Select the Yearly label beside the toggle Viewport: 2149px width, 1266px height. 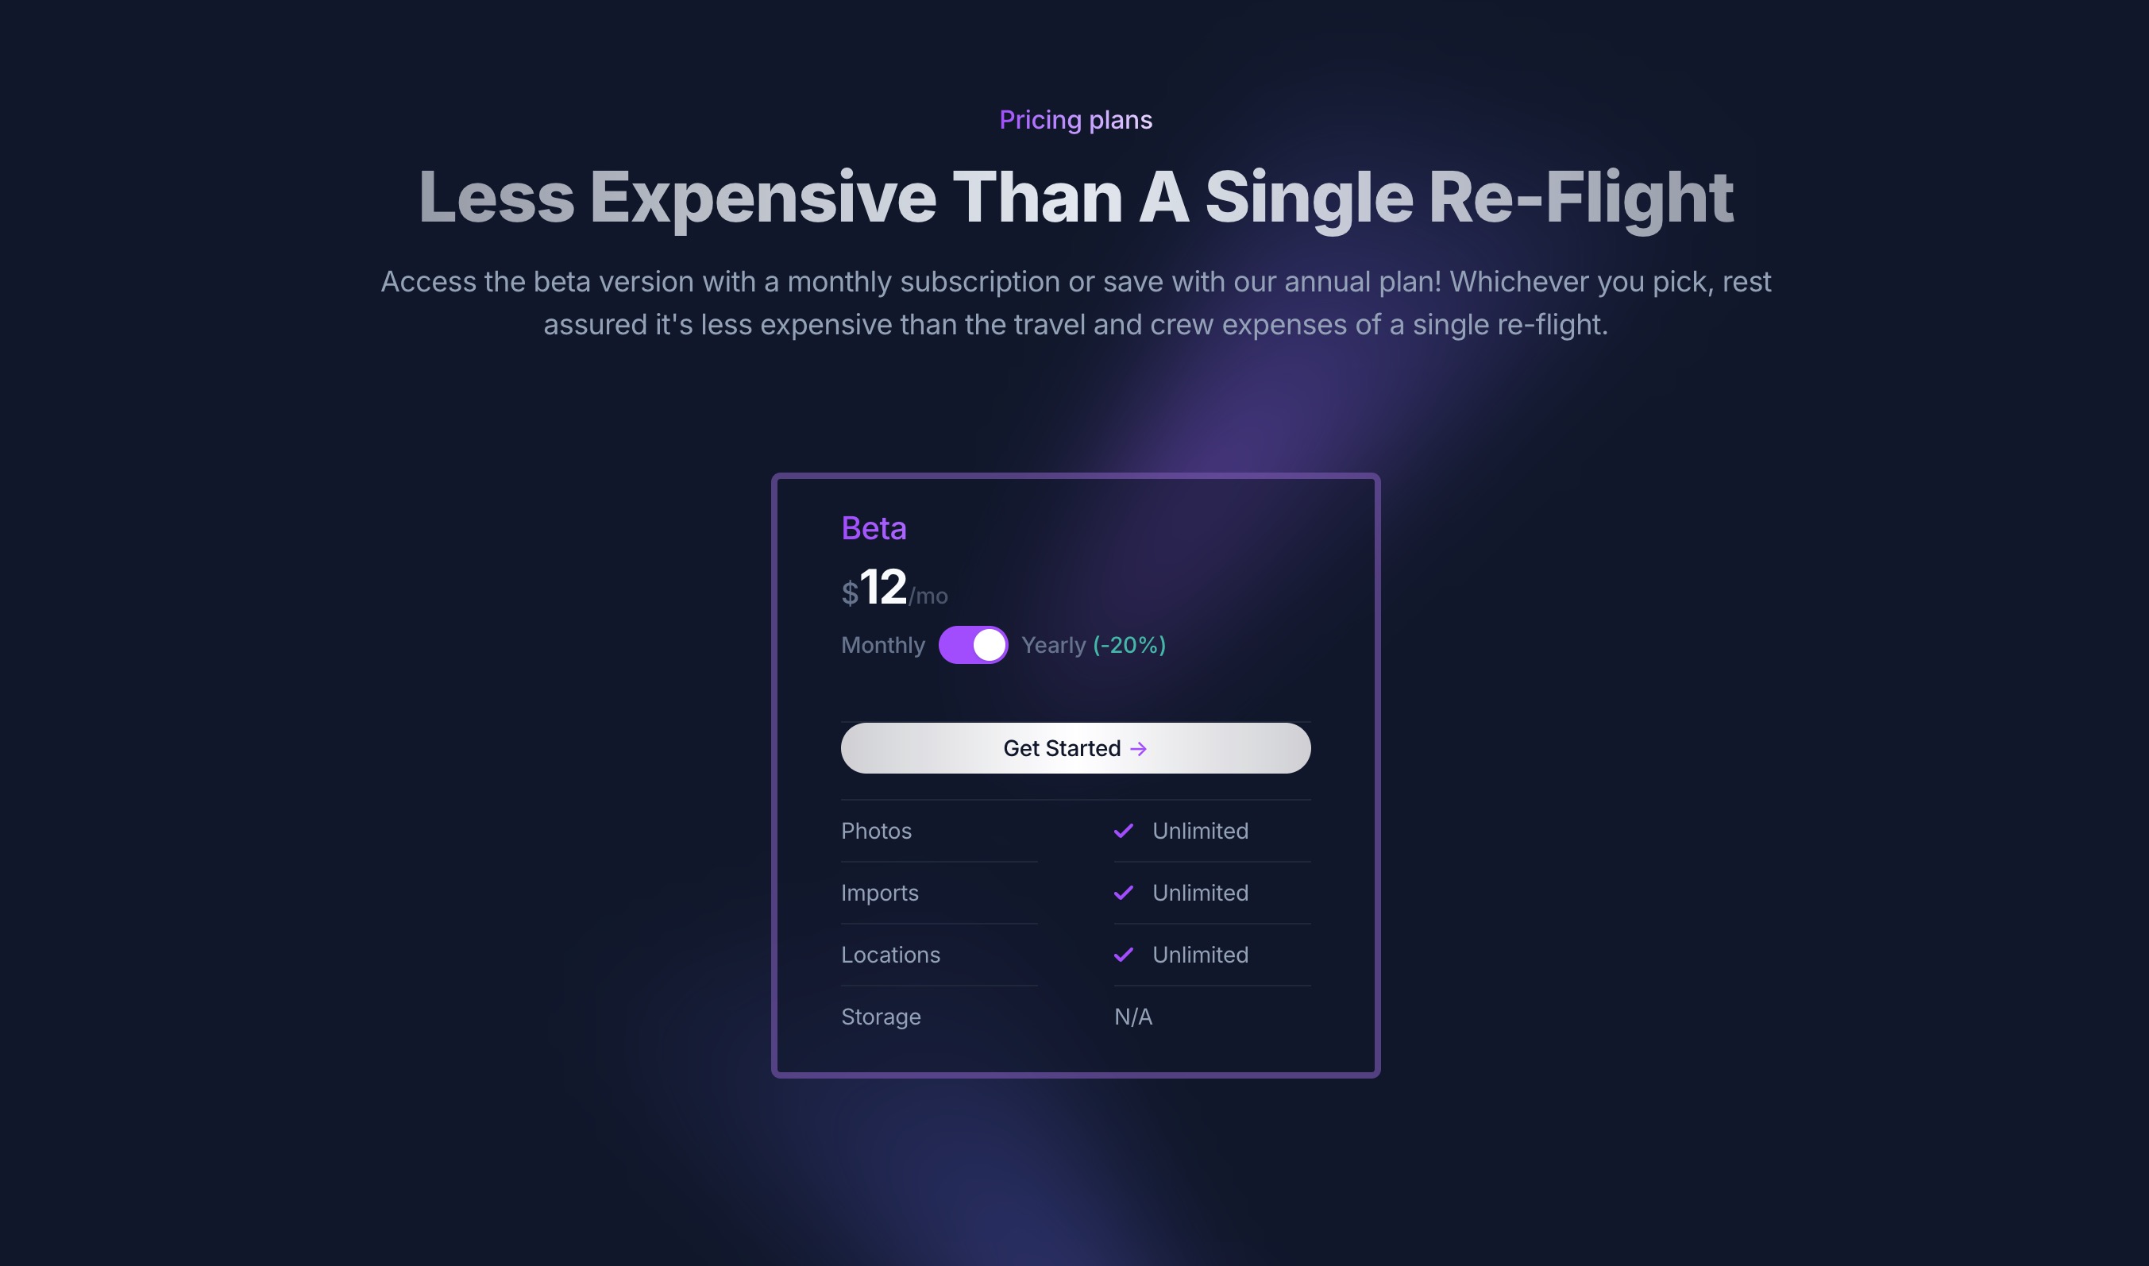[1054, 646]
